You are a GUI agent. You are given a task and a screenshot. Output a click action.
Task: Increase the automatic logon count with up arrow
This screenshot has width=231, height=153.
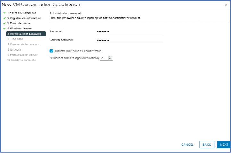click(110, 57)
